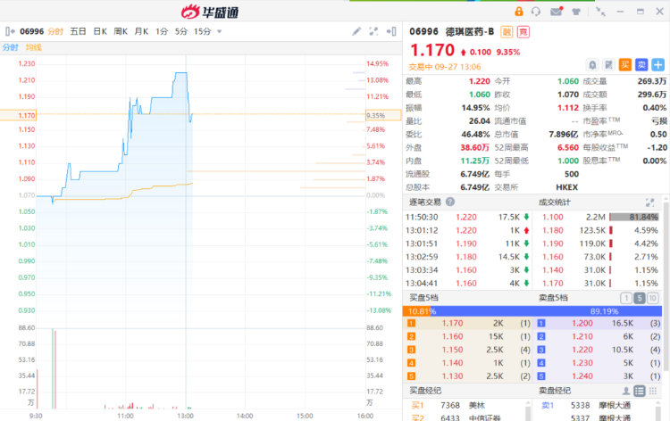This screenshot has height=421, width=670.
Task: Click the compact window arrows icon
Action: tap(600, 12)
